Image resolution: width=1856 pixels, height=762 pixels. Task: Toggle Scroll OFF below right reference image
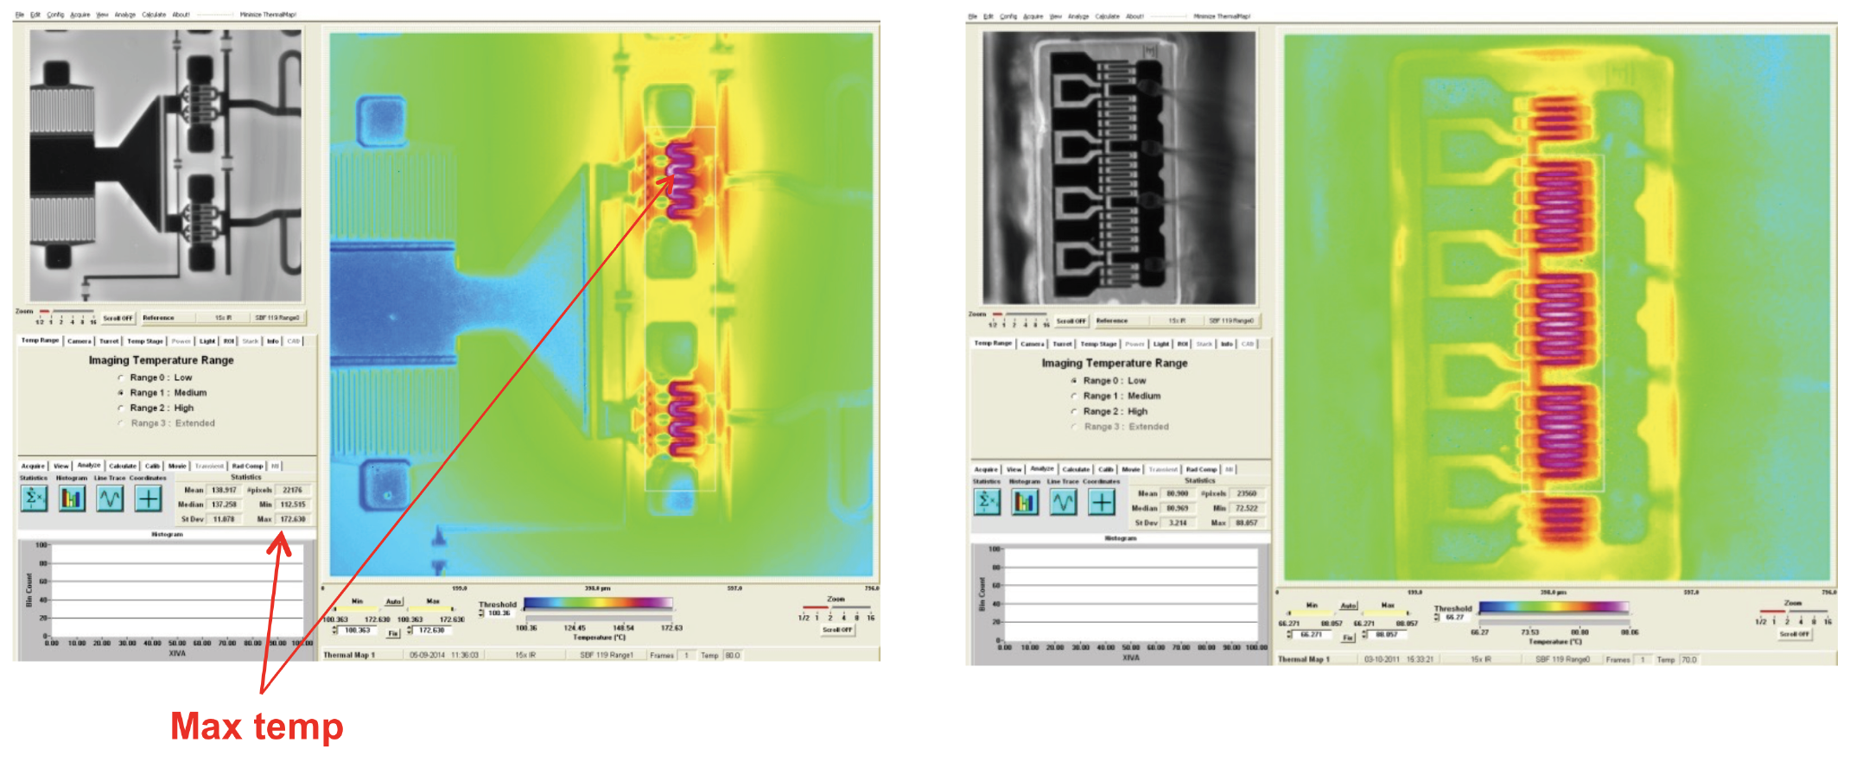(1071, 321)
